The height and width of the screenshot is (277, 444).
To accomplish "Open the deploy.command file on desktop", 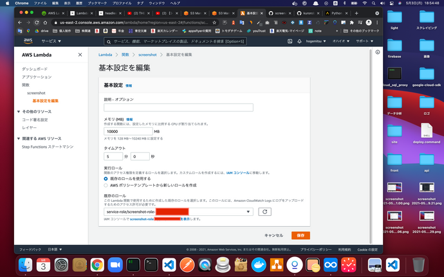I will [427, 133].
